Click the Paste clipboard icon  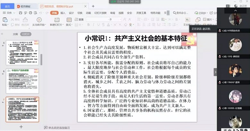[x=4, y=20]
